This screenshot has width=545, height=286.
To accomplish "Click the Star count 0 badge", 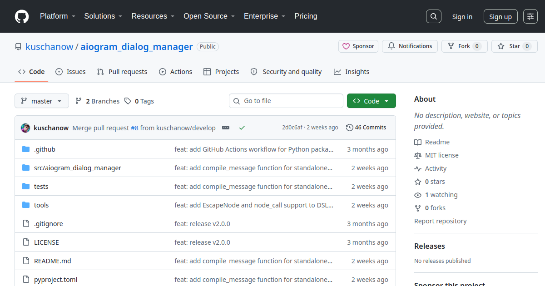I will [527, 46].
